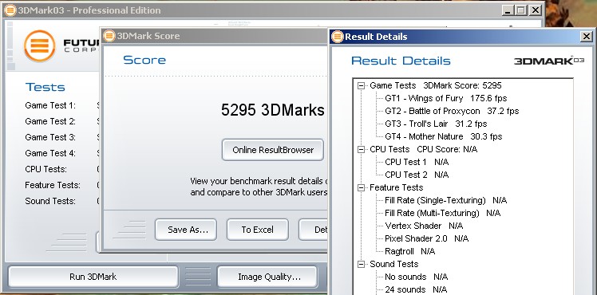Open Image Quality... settings
This screenshot has height=295, width=597.
[267, 277]
